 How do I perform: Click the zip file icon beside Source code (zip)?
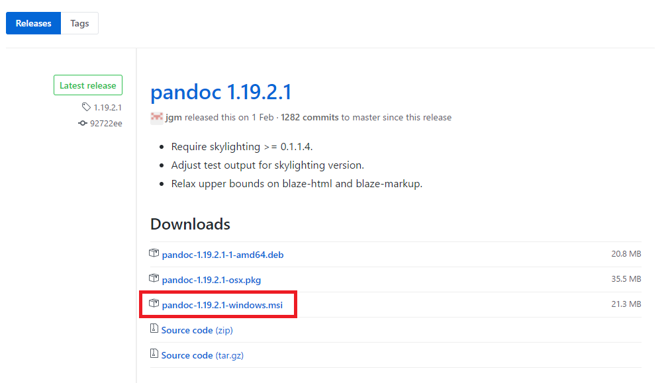pos(154,328)
